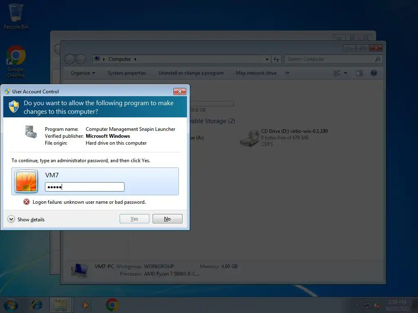Launch Chrome from the taskbar
Viewport: 418px width, 313px height.
click(112, 305)
